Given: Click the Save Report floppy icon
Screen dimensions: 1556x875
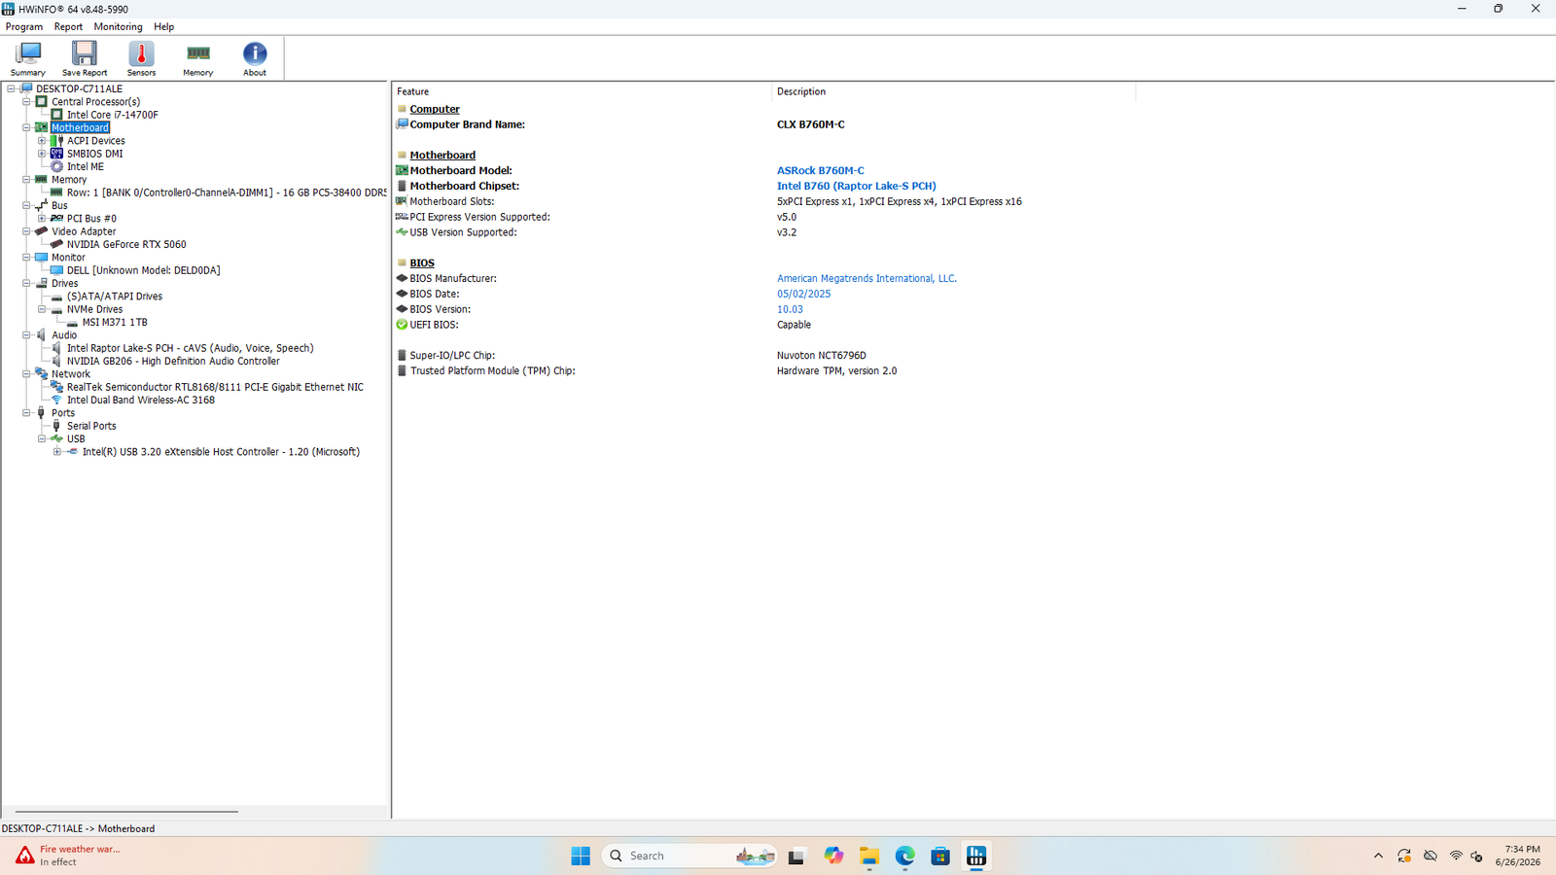Looking at the screenshot, I should pyautogui.click(x=85, y=52).
